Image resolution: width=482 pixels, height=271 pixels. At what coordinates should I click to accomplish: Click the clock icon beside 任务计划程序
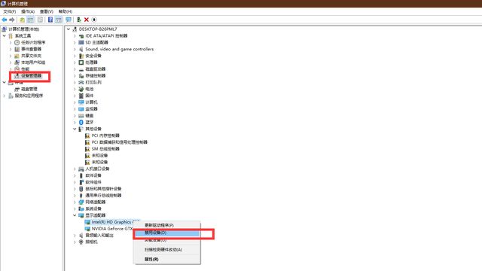pyautogui.click(x=17, y=42)
